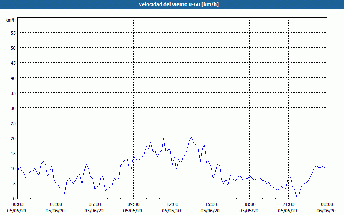
Task: Click the 18:00 time label on x-axis
Action: pyautogui.click(x=249, y=205)
